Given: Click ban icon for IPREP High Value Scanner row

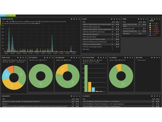Looking at the screenshot, I should (118, 37).
